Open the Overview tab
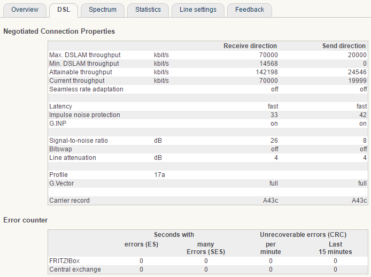The image size is (371, 277). coord(25,10)
